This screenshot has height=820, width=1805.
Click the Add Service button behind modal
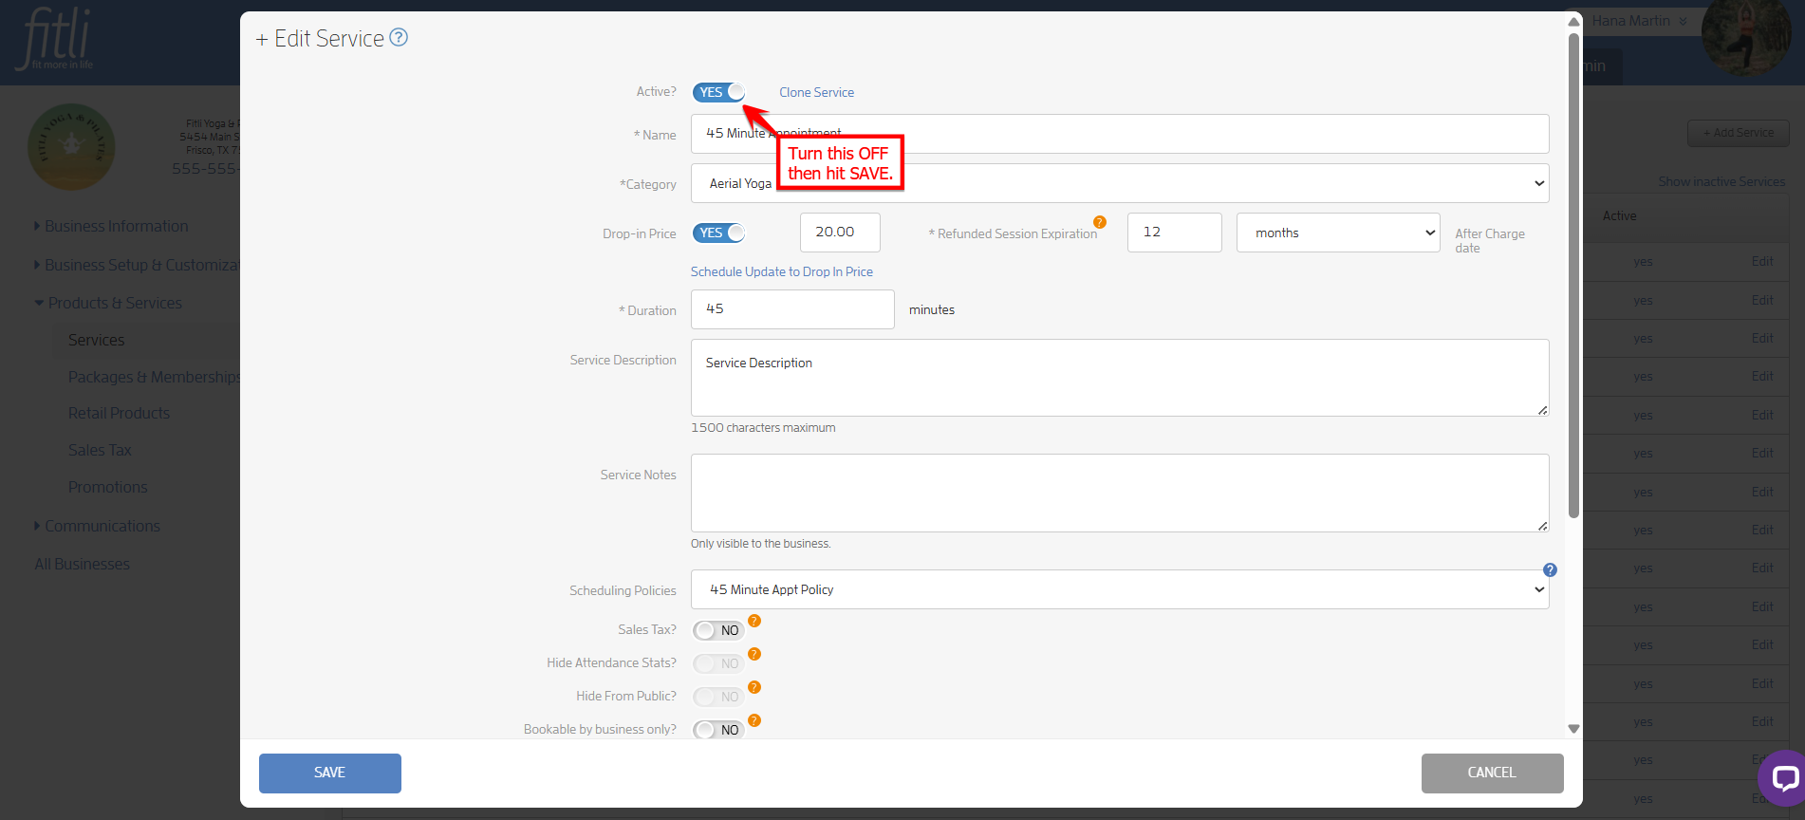point(1739,133)
